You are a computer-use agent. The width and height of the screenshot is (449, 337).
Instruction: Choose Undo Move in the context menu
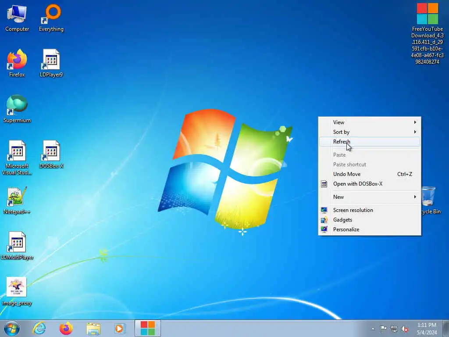(369, 174)
